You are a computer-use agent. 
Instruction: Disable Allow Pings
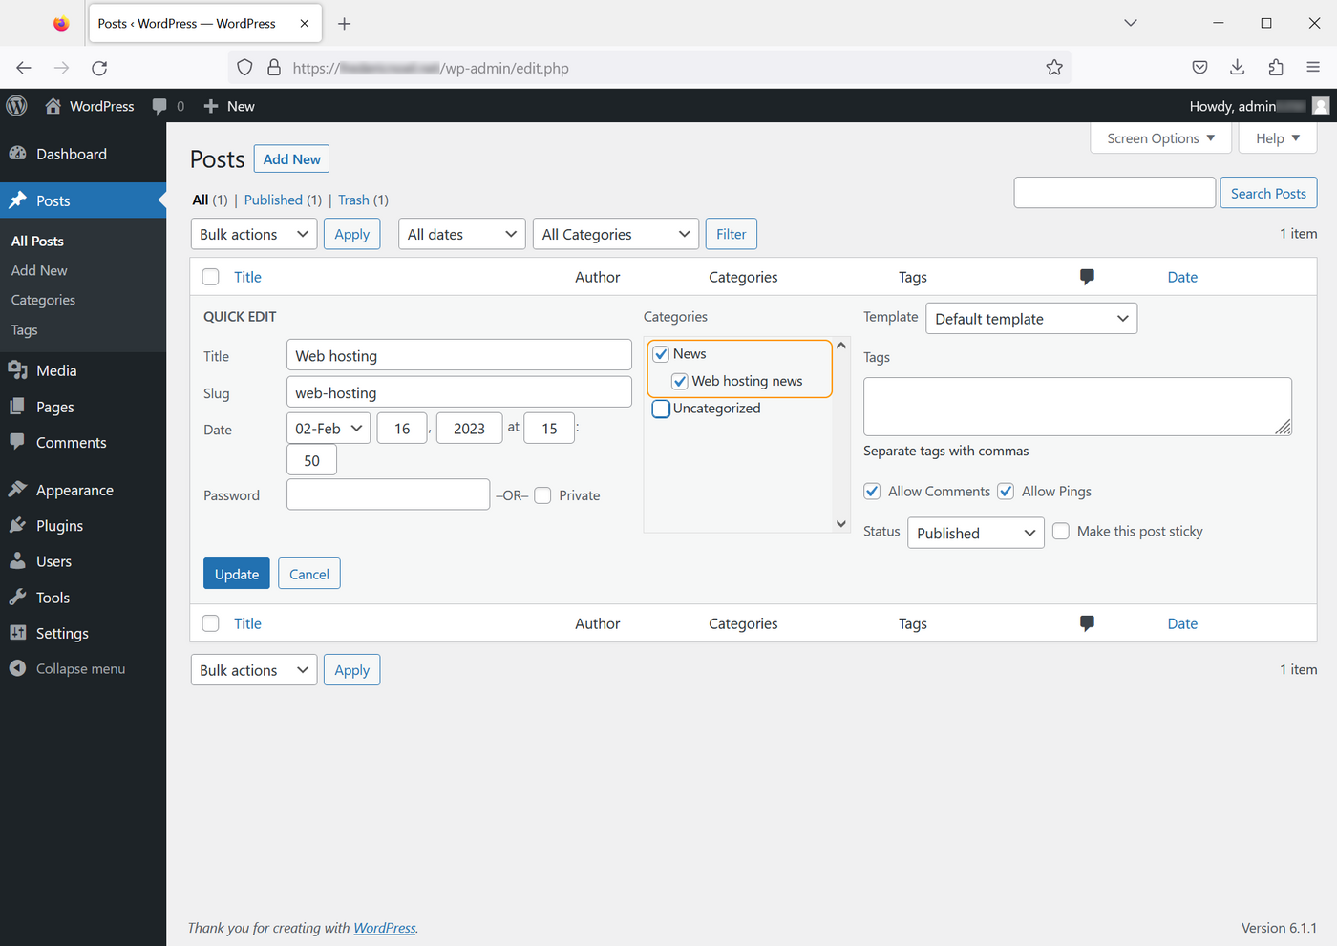tap(1006, 491)
